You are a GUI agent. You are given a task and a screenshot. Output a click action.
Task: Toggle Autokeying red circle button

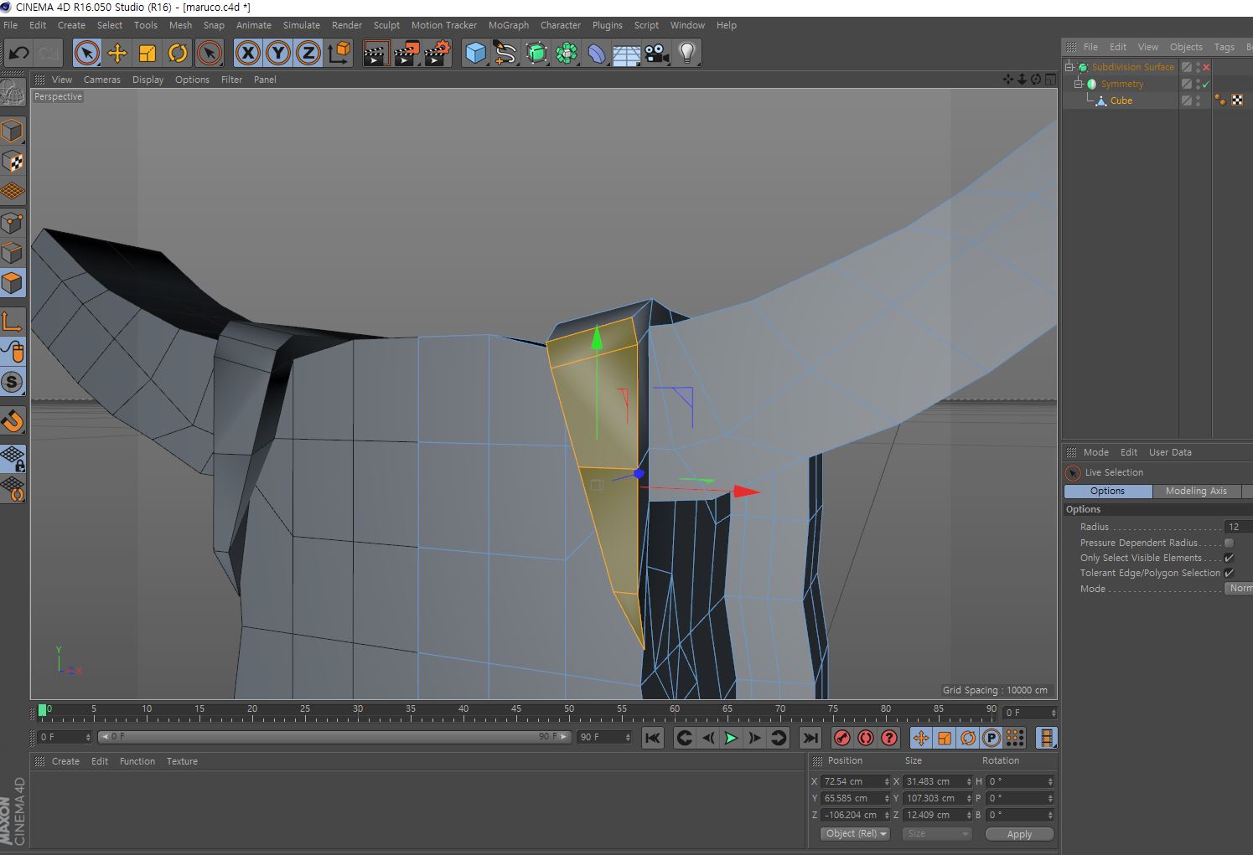(x=865, y=738)
